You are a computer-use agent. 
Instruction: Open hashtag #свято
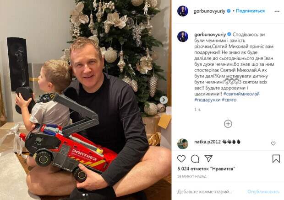(x=229, y=100)
